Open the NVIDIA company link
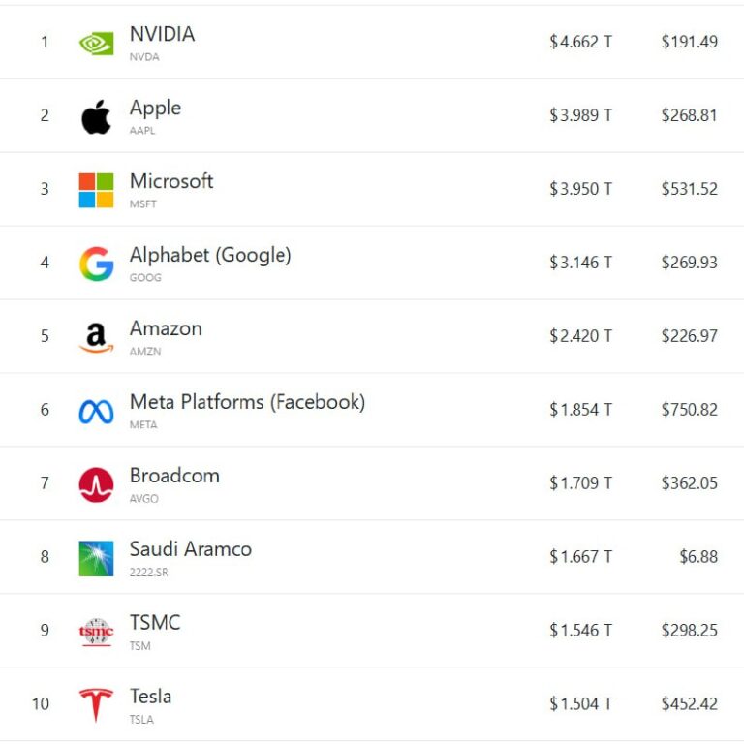This screenshot has height=745, width=744. tap(162, 34)
